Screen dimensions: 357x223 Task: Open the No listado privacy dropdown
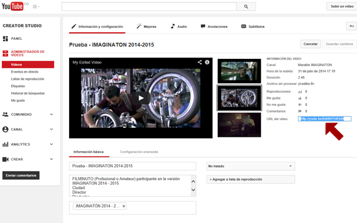coord(250,166)
